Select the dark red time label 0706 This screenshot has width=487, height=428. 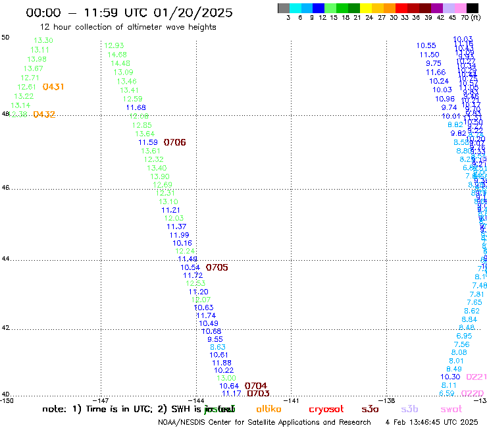coord(174,142)
